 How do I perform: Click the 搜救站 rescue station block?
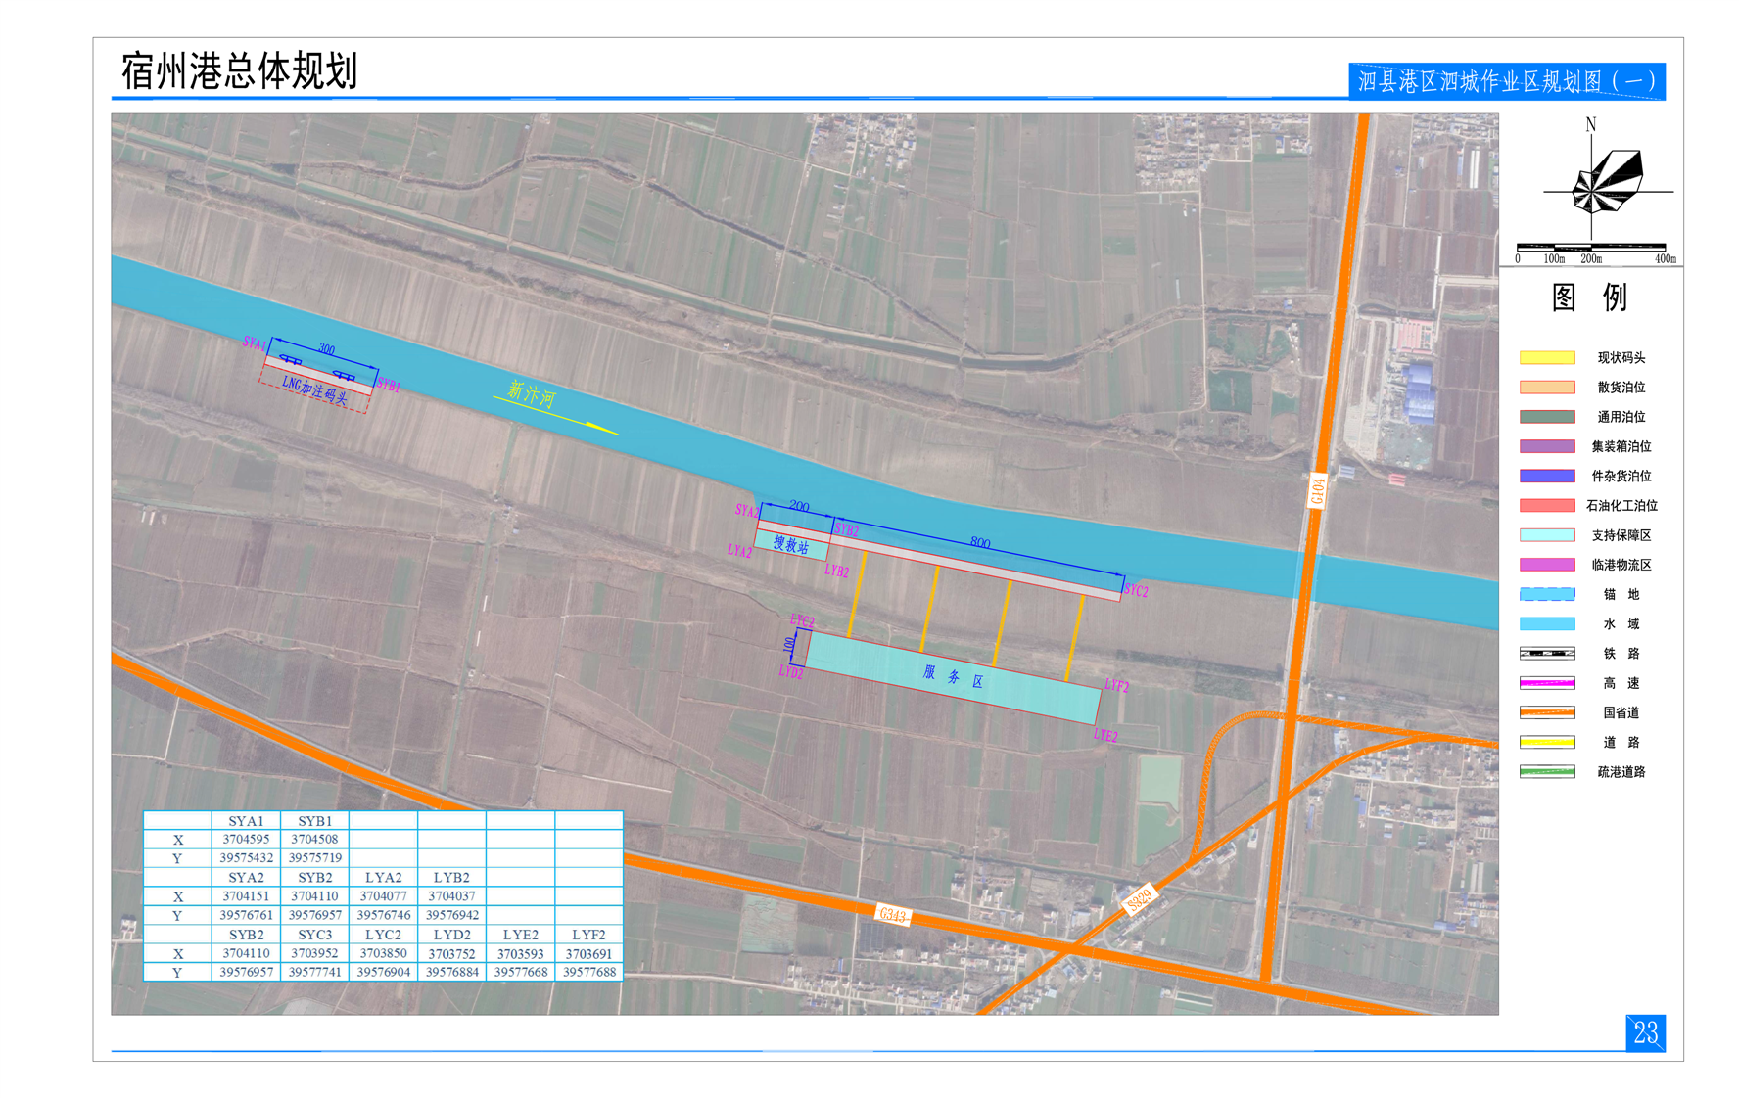pyautogui.click(x=791, y=544)
